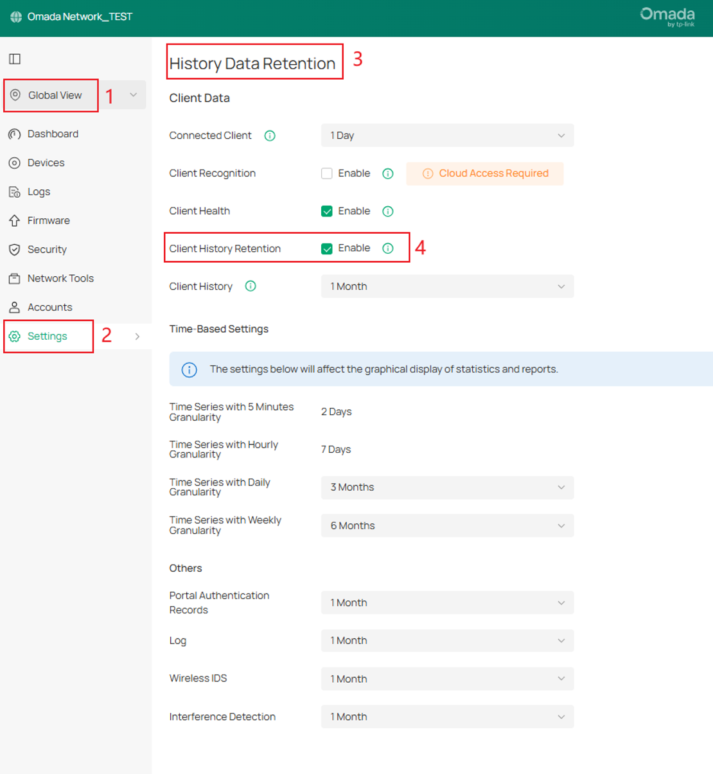Open the Daily Granularity 3 Months dropdown
This screenshot has width=713, height=774.
pos(447,488)
